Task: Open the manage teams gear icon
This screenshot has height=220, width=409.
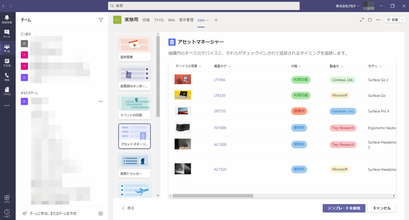Action: coord(101,214)
